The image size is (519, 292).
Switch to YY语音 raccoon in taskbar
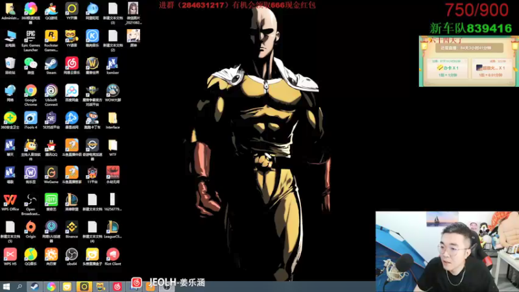point(101,287)
